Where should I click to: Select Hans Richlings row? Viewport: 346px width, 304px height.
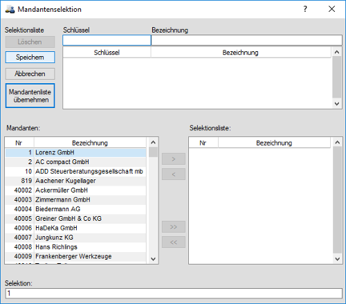pyautogui.click(x=75, y=247)
